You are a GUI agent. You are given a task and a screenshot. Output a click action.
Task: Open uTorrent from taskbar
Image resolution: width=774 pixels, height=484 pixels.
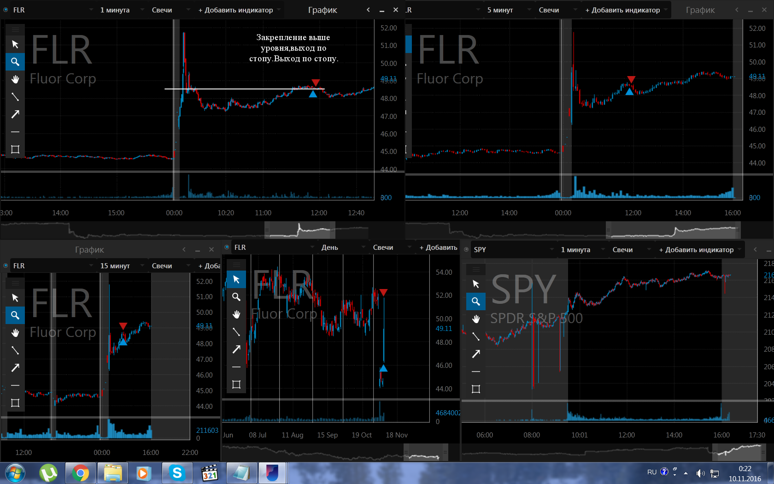48,473
